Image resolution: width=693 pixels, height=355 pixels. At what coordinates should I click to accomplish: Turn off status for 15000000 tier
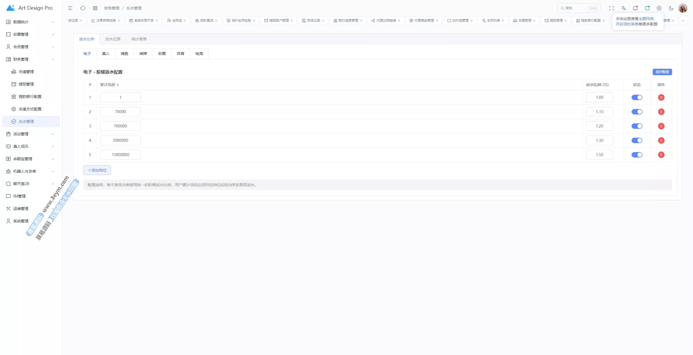pyautogui.click(x=637, y=155)
